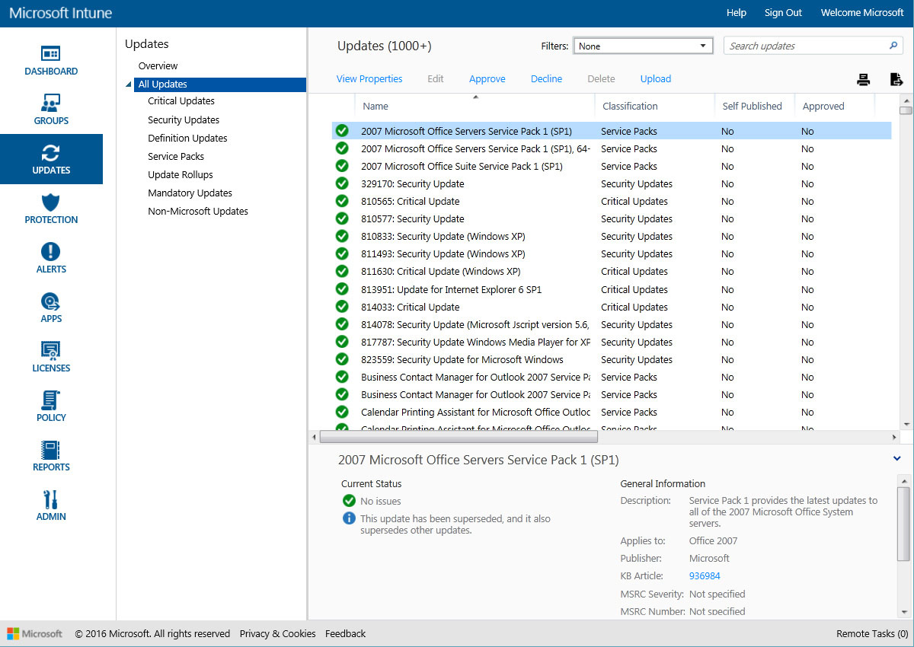Select the Updates workspace icon
The width and height of the screenshot is (914, 647).
[x=51, y=152]
